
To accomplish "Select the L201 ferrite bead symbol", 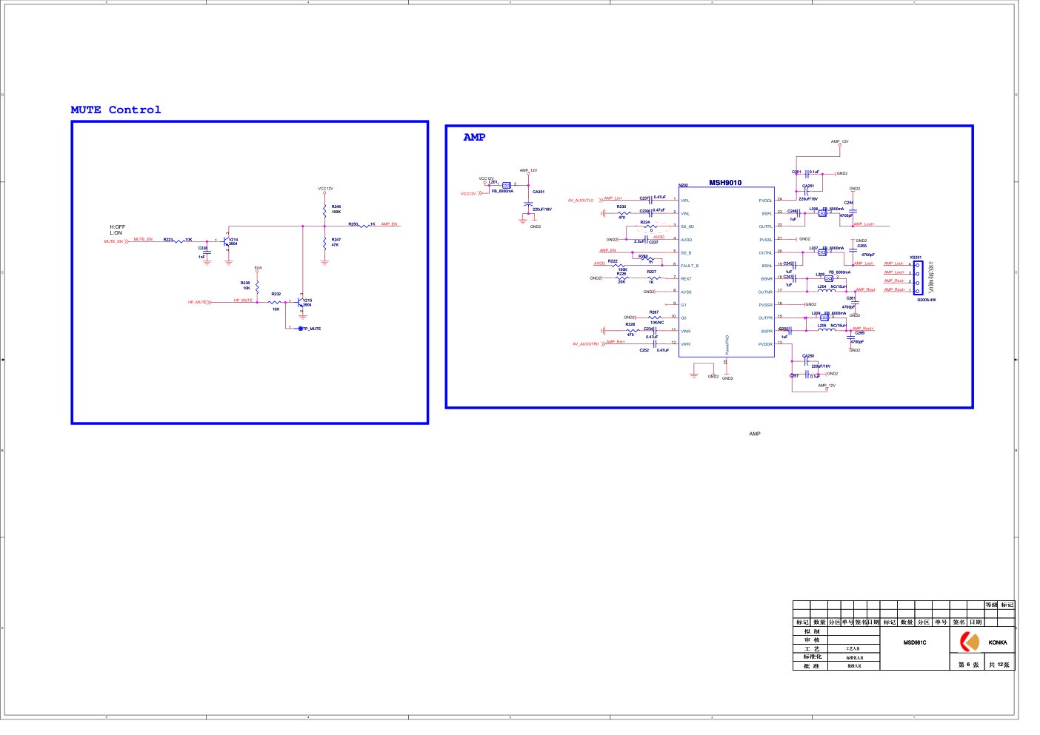I will (507, 185).
